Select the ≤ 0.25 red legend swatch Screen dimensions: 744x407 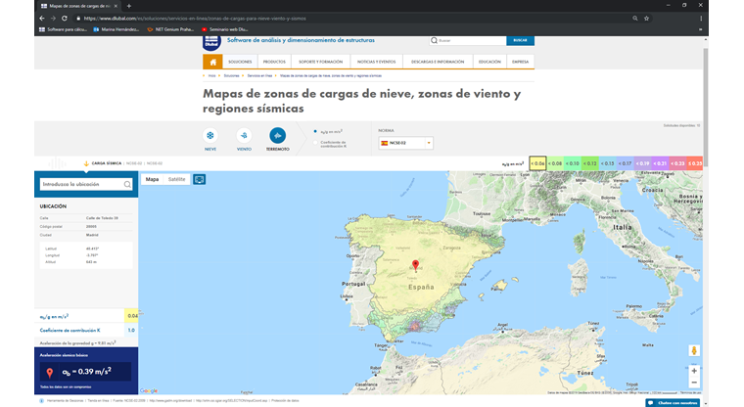coord(695,163)
